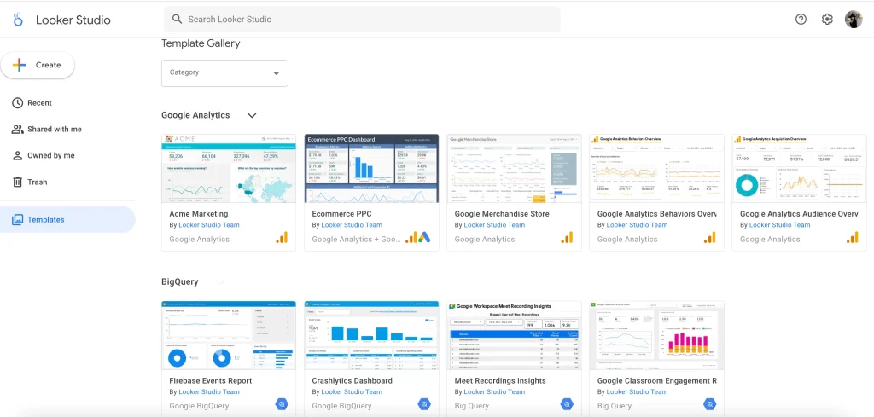Click the Google Analytics section heading
The width and height of the screenshot is (874, 417).
[195, 115]
